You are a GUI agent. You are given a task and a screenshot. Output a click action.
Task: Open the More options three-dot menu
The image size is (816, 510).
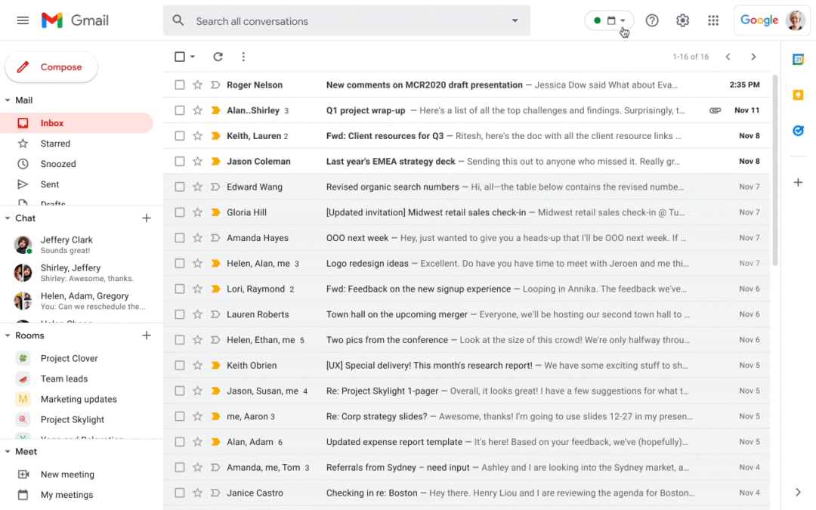point(243,57)
